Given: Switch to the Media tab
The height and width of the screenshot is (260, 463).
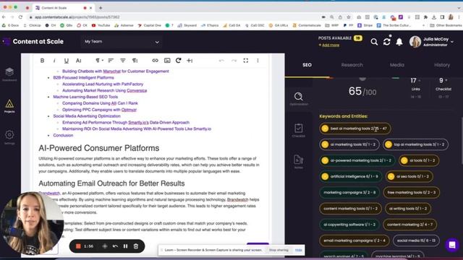Looking at the screenshot, I should pyautogui.click(x=397, y=65).
